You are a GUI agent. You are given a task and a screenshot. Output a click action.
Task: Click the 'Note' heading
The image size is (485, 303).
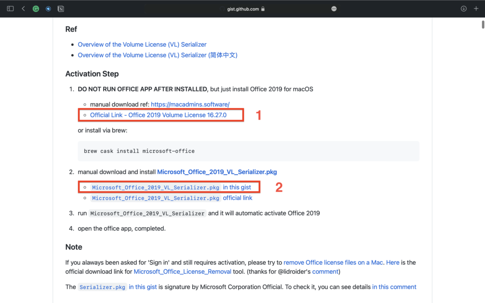73,247
